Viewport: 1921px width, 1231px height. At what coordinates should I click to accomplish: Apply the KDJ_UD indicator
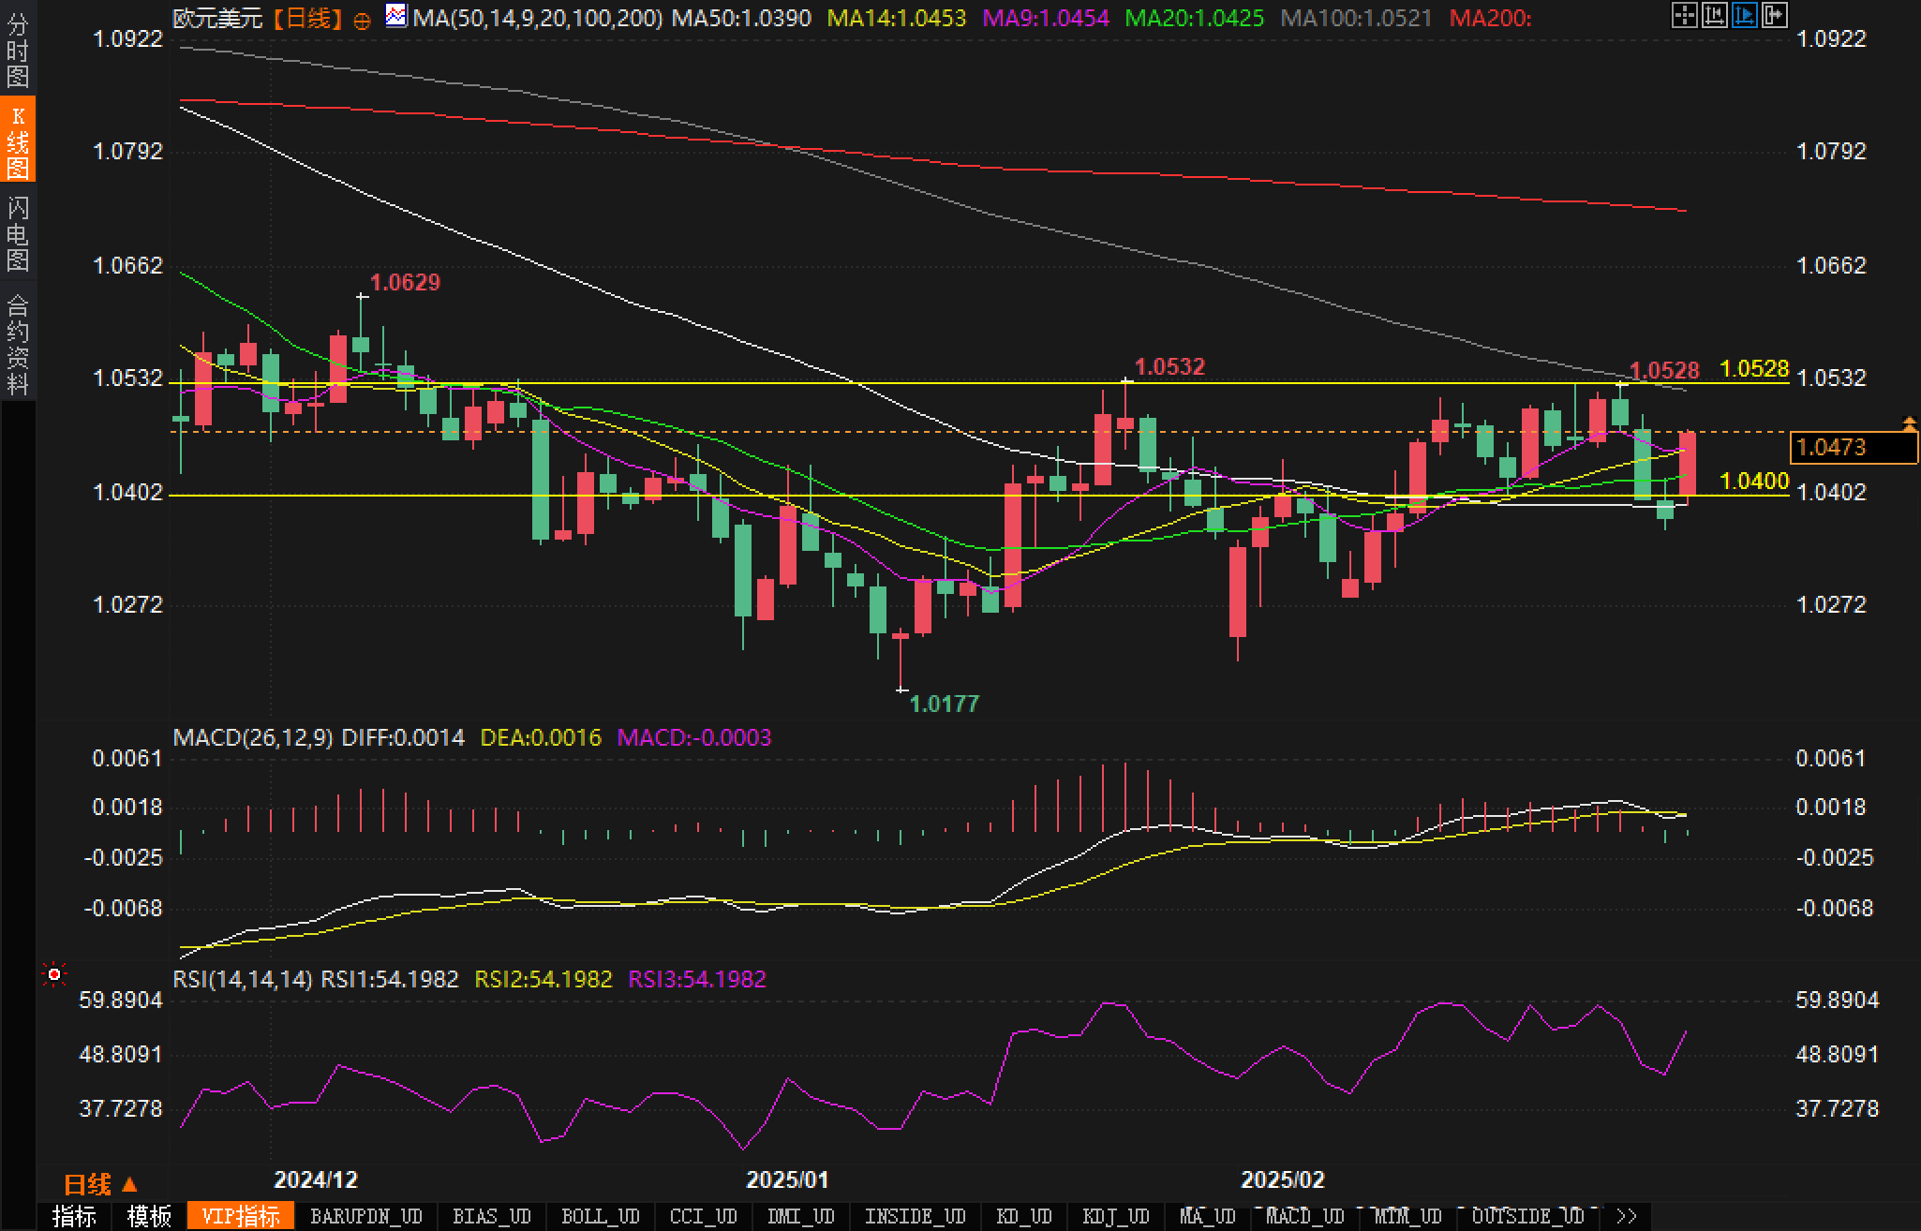coord(1115,1216)
